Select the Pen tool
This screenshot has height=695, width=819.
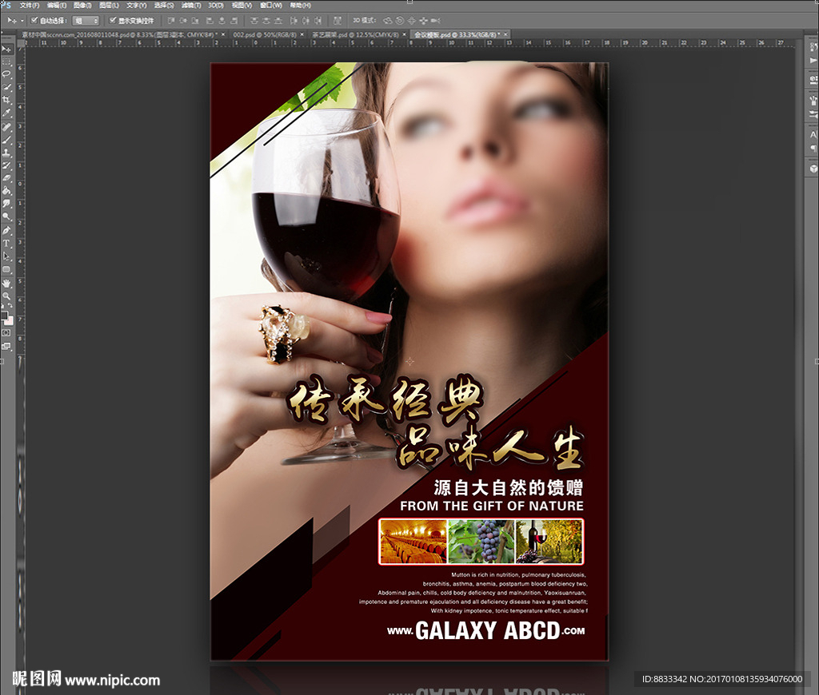(6, 230)
